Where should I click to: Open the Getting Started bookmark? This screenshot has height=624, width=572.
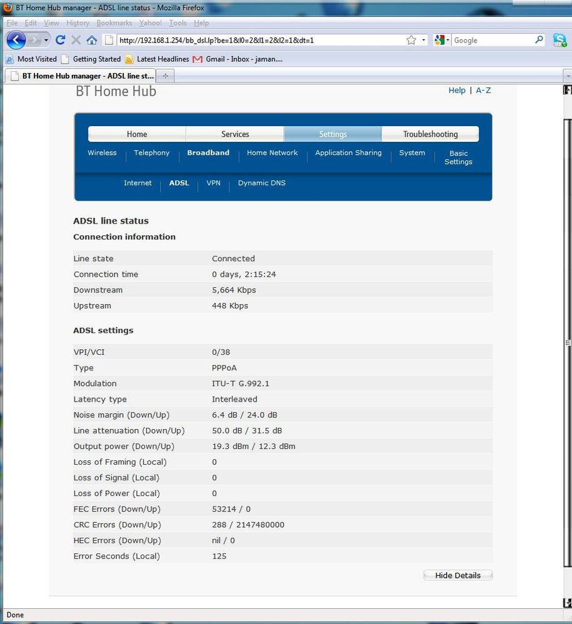(x=91, y=59)
